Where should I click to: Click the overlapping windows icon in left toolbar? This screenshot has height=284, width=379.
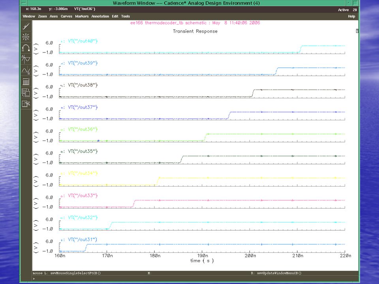[x=26, y=92]
